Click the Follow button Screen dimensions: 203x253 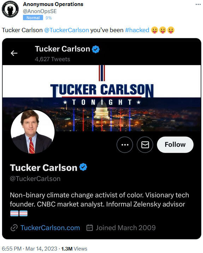[175, 145]
